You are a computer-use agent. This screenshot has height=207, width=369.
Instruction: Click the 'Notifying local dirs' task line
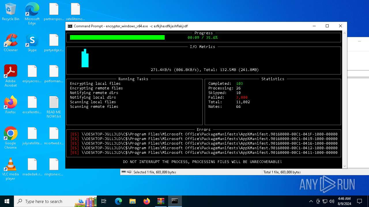point(93,97)
